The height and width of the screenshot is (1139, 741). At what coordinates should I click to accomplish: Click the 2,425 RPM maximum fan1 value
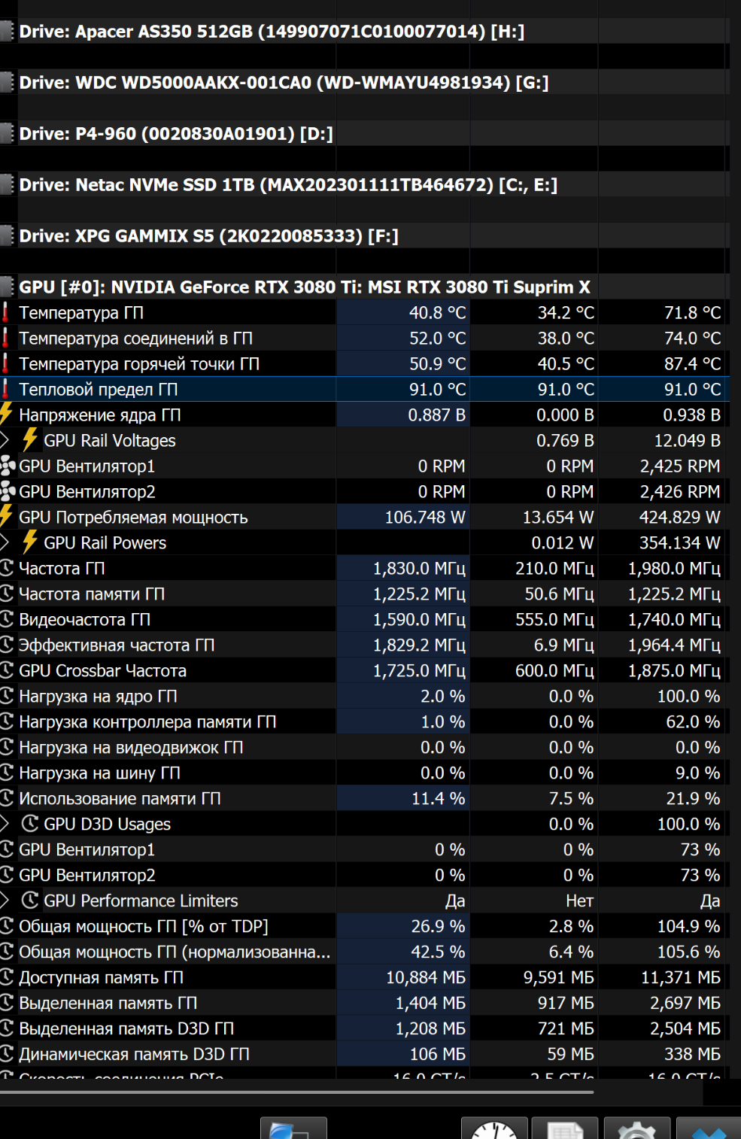click(x=680, y=466)
